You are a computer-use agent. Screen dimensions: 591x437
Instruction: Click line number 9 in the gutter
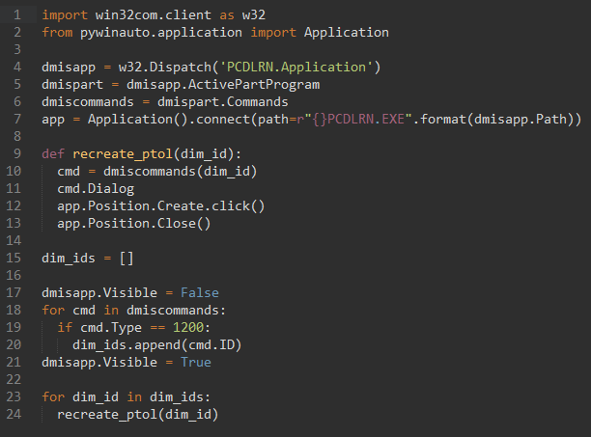click(x=17, y=154)
